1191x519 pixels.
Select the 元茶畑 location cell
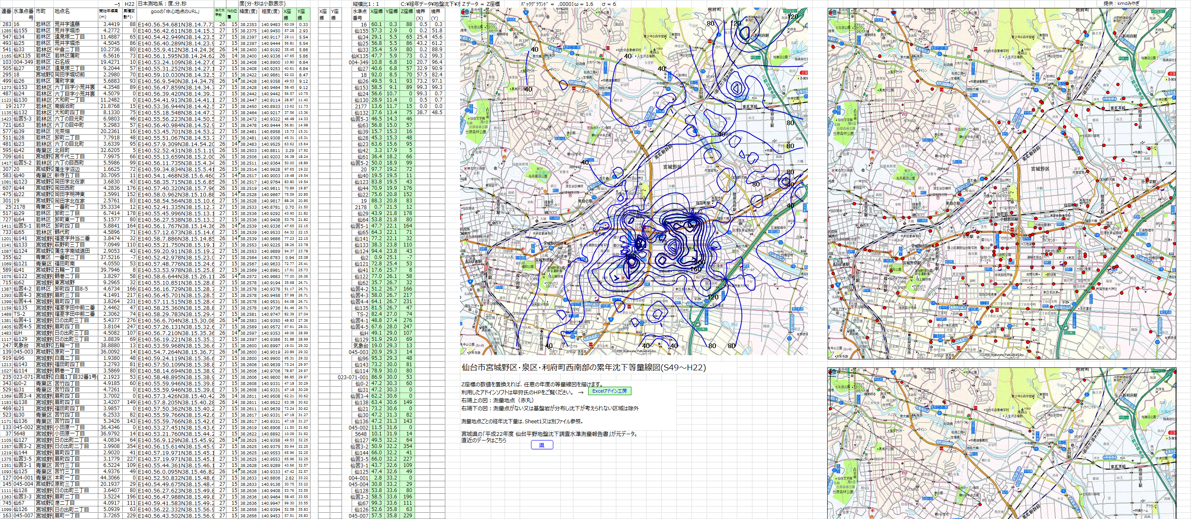pos(75,131)
